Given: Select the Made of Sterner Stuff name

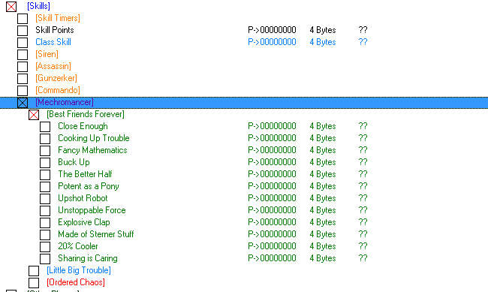Looking at the screenshot, I should (x=96, y=234).
